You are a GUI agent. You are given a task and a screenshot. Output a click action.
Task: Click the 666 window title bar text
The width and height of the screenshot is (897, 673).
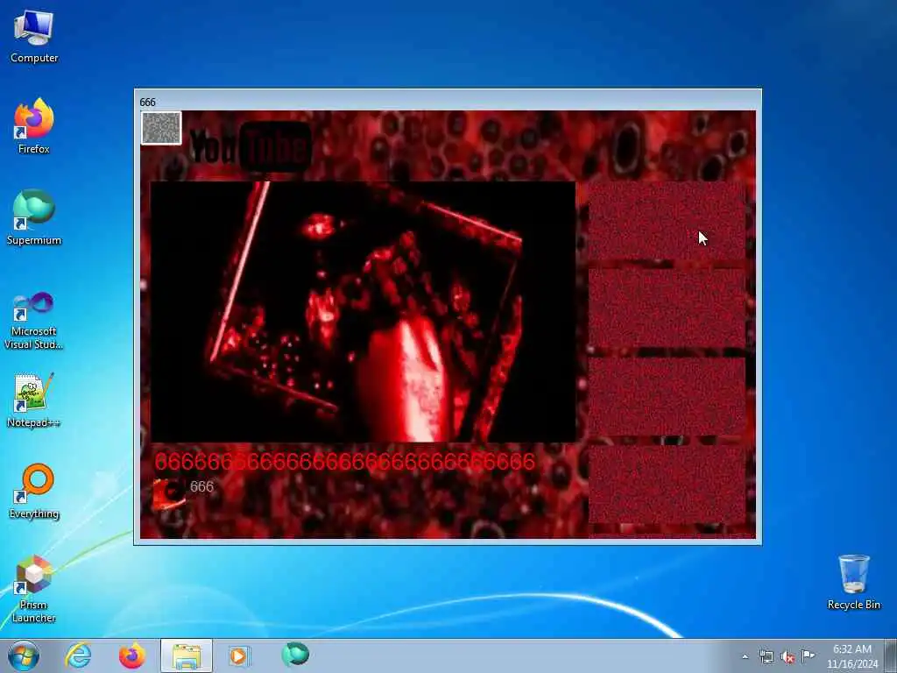[x=147, y=102]
